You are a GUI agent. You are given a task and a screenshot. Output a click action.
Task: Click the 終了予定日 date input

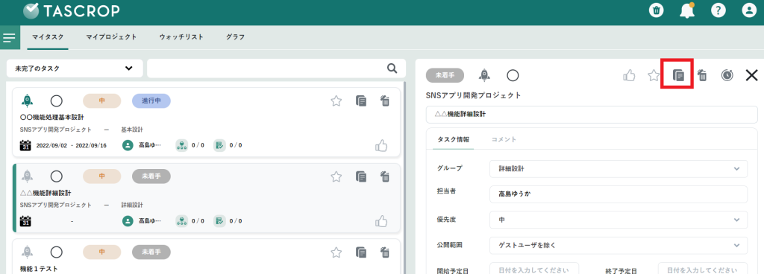pyautogui.click(x=703, y=270)
